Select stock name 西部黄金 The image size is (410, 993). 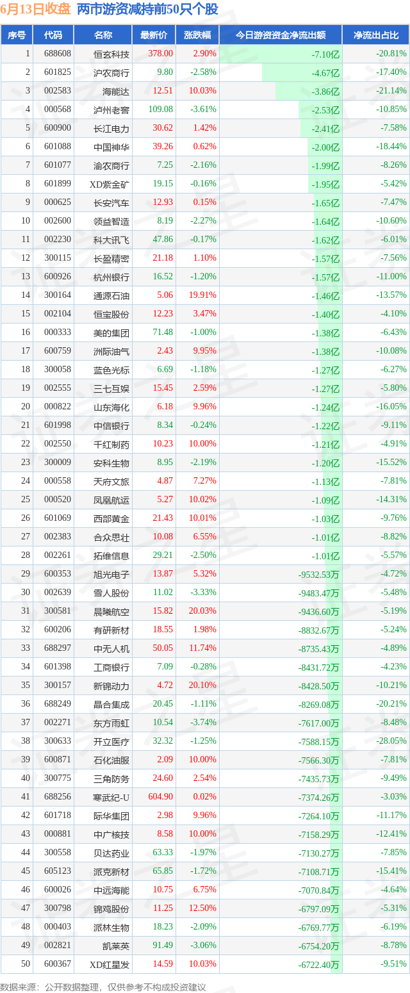tap(111, 518)
